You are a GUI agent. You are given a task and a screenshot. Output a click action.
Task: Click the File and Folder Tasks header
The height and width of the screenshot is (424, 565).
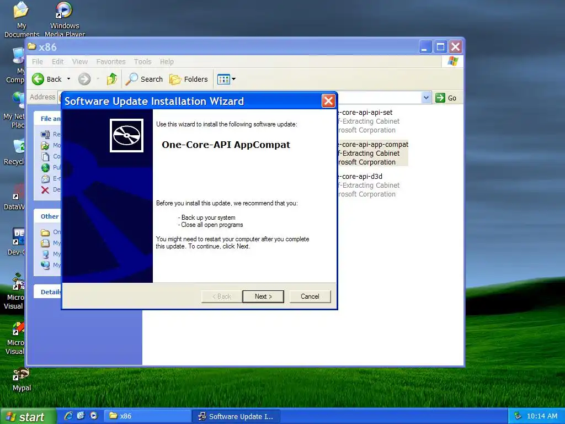pyautogui.click(x=48, y=119)
